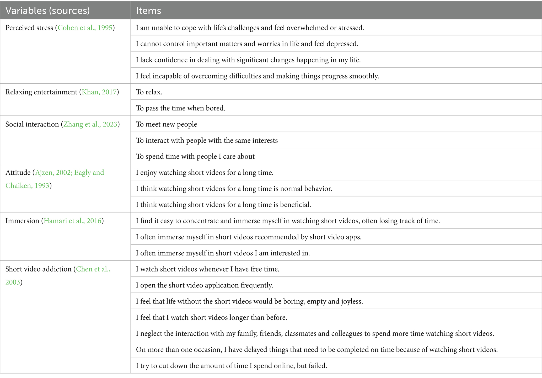
Task: Select 'To spend time with people' row
Action: (336, 156)
